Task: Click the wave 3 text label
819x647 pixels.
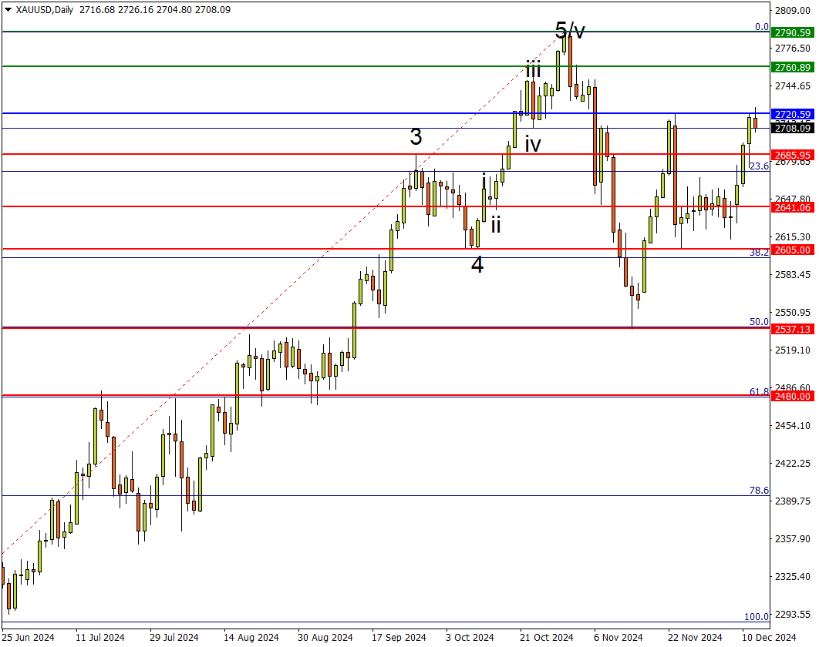Action: (x=416, y=137)
